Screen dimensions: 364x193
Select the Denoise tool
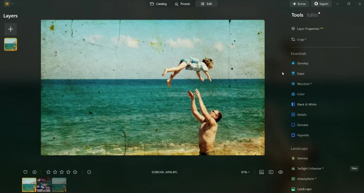coord(302,125)
